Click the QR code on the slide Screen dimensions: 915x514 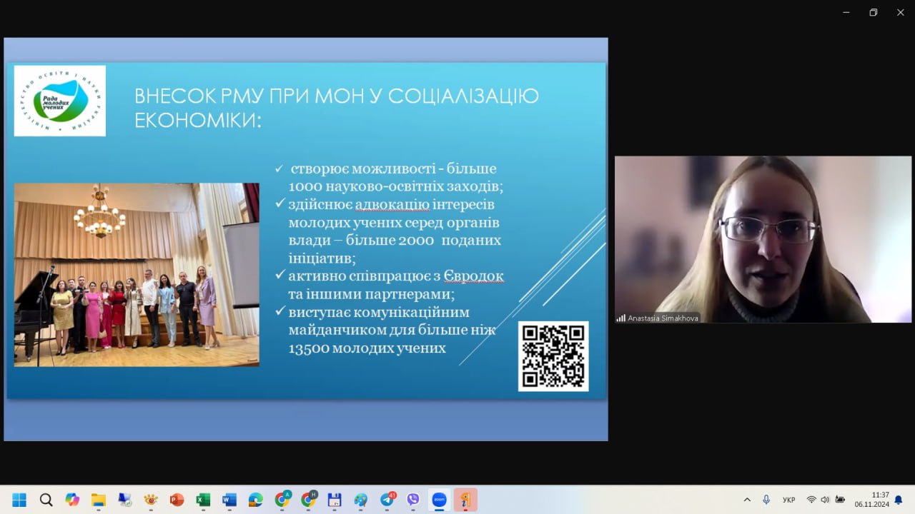553,356
